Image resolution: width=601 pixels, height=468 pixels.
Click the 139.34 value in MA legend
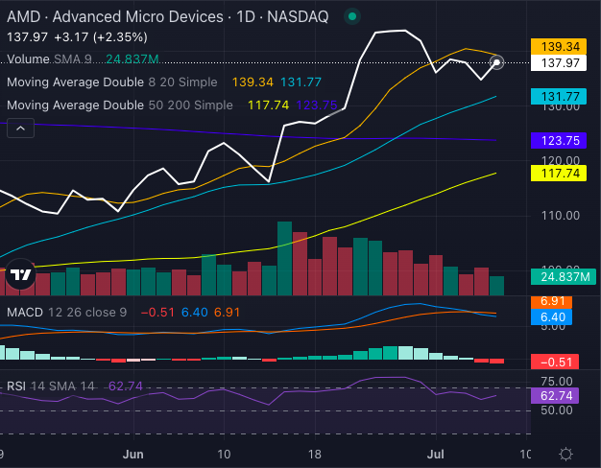[x=252, y=82]
